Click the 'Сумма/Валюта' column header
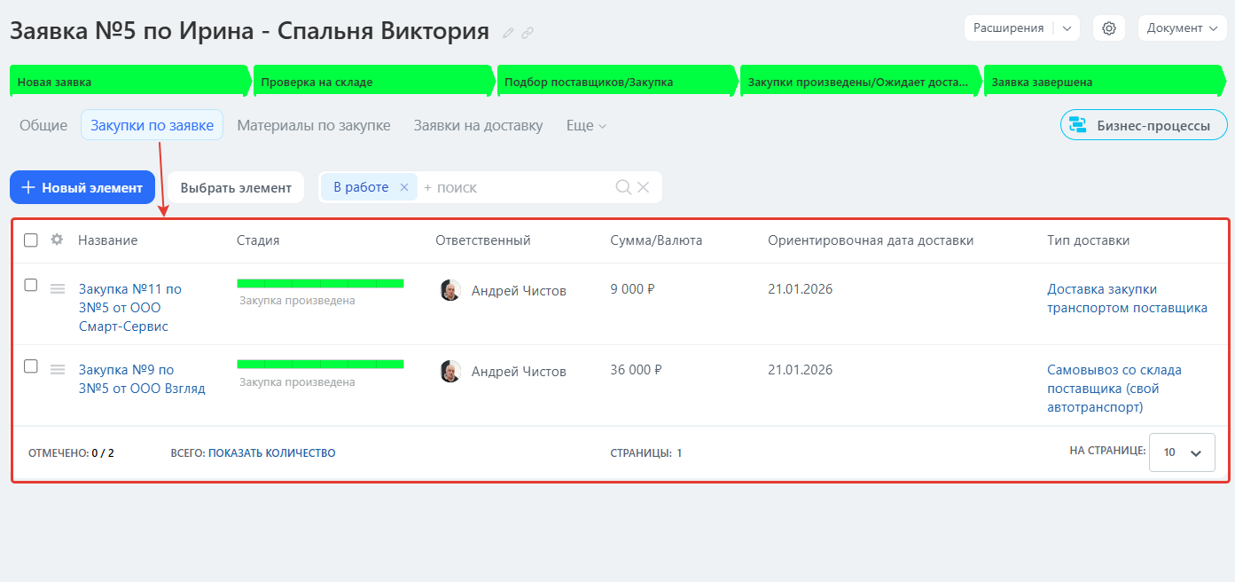 point(656,240)
